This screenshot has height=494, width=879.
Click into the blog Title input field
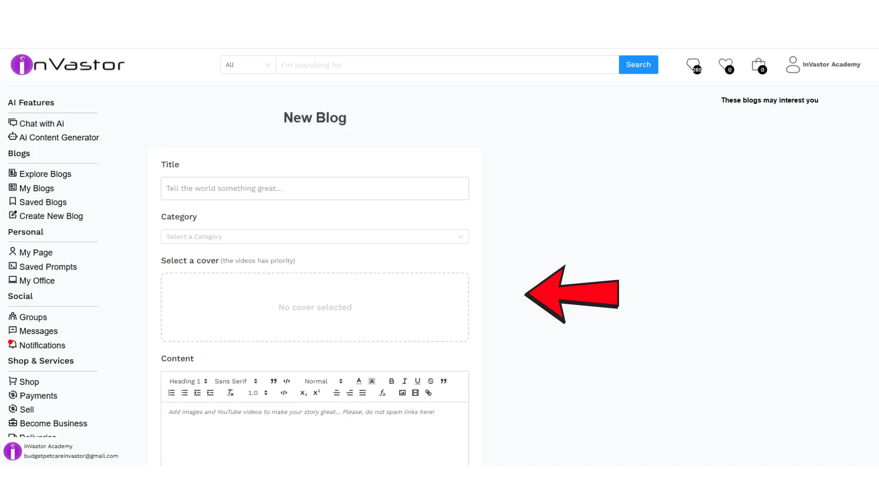(x=315, y=188)
